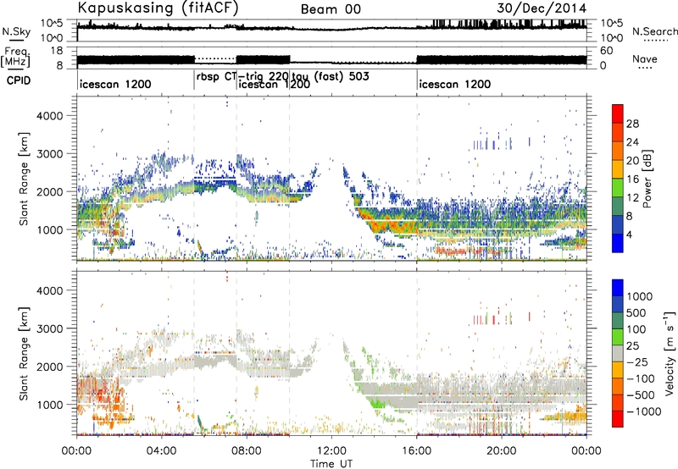This screenshot has width=678, height=469.
Task: Click the Velocity color bar segment between -100 and -500
Action: click(x=618, y=386)
